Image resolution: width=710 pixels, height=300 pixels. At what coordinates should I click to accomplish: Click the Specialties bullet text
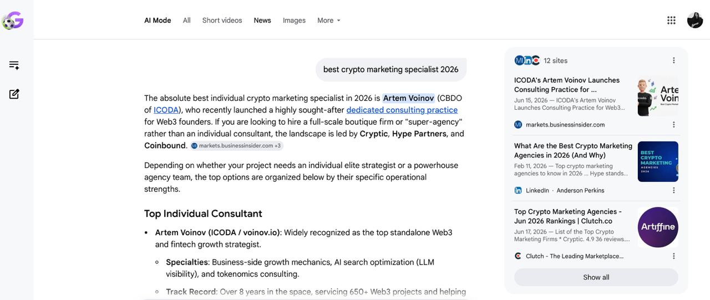click(300, 268)
